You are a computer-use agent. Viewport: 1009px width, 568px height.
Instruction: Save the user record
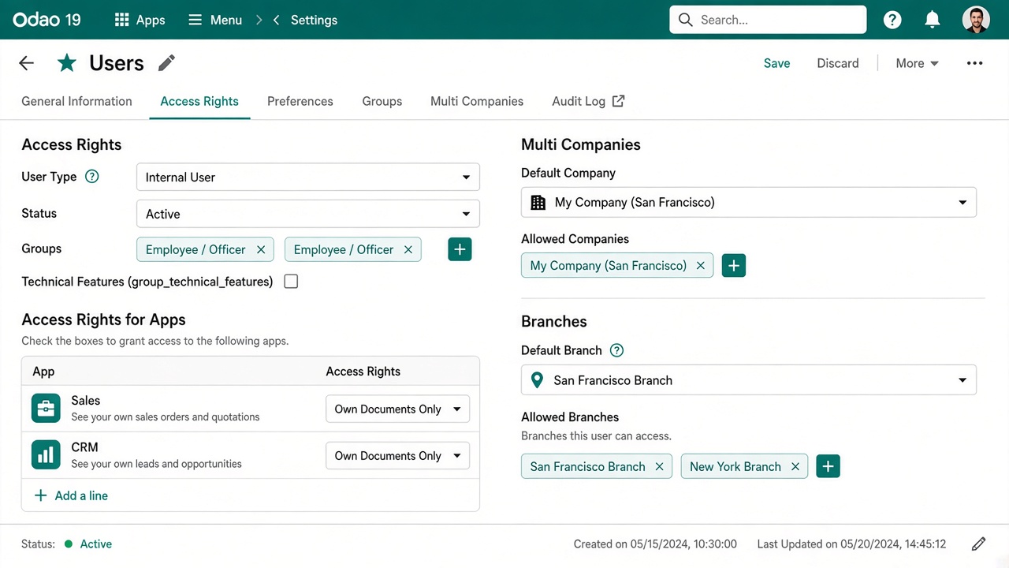776,63
